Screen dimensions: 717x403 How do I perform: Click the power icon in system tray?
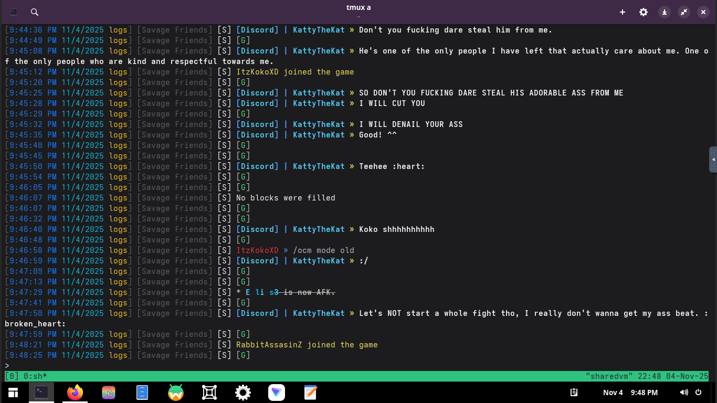tap(699, 393)
